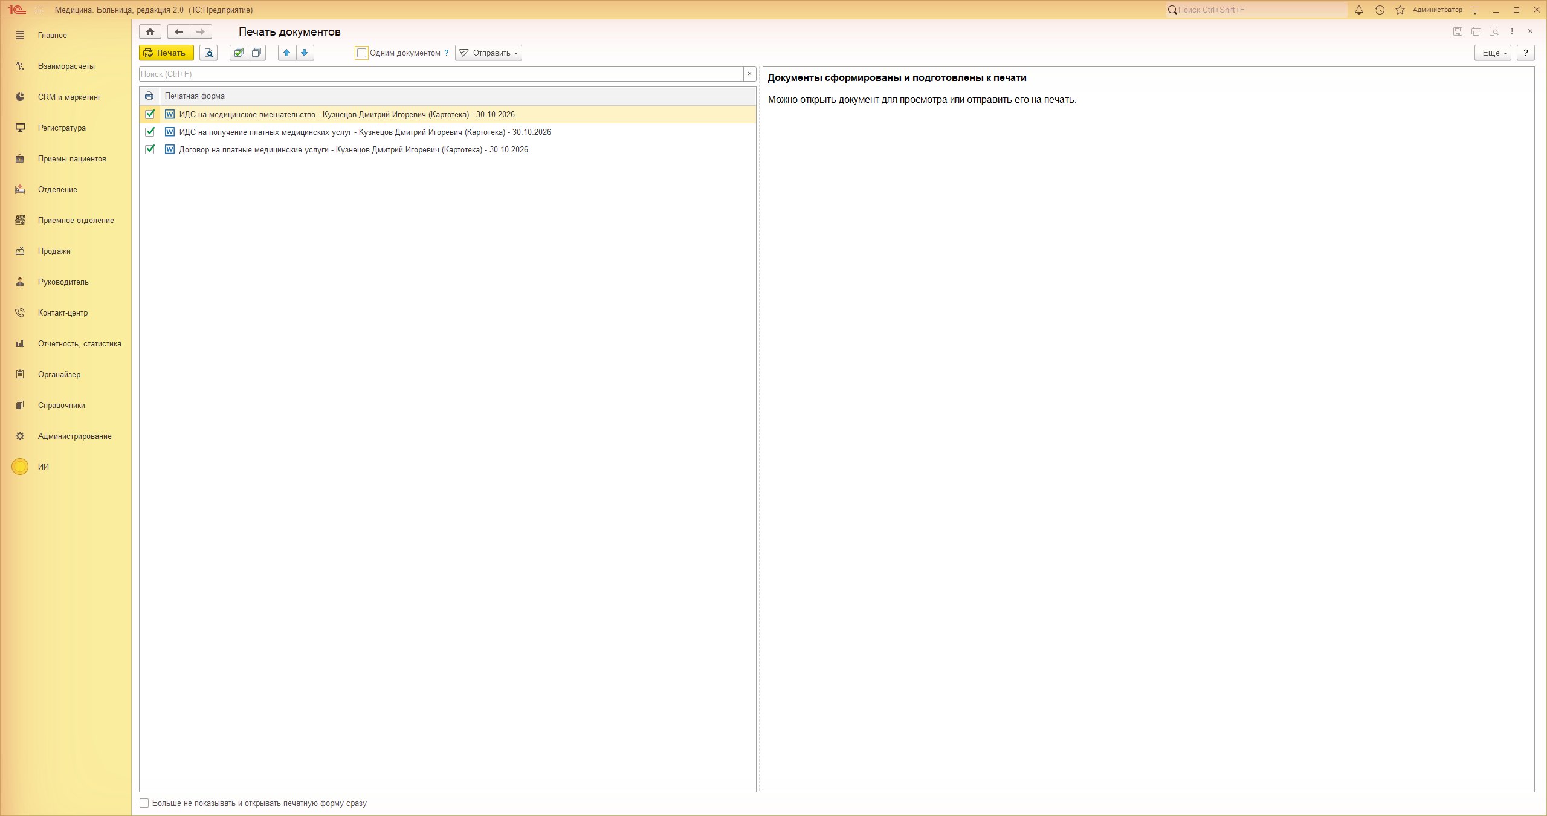Screen dimensions: 1547x816
Task: Open the Приемное отделение section
Action: pos(76,220)
